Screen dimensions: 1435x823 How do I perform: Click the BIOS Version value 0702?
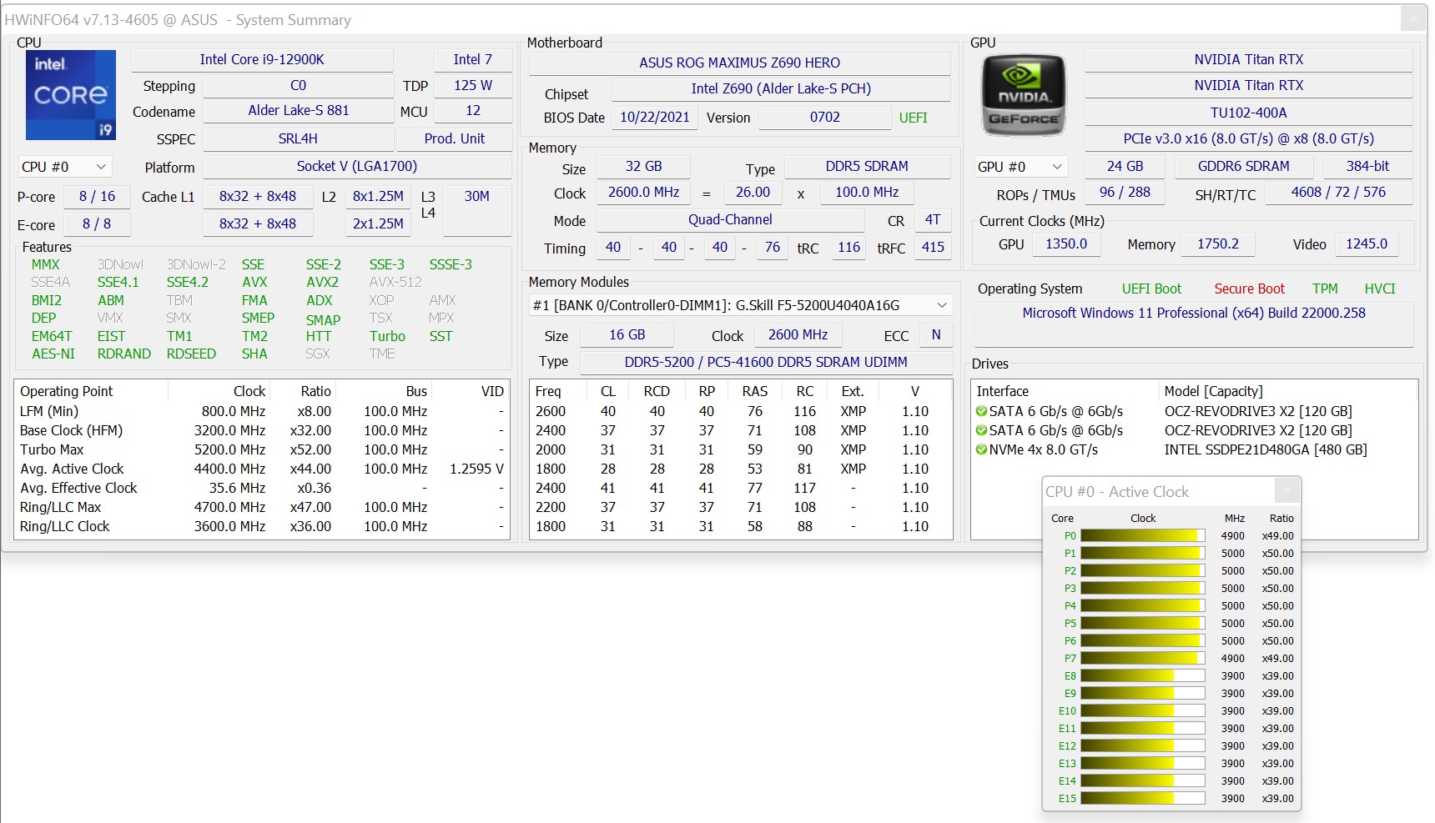point(825,118)
